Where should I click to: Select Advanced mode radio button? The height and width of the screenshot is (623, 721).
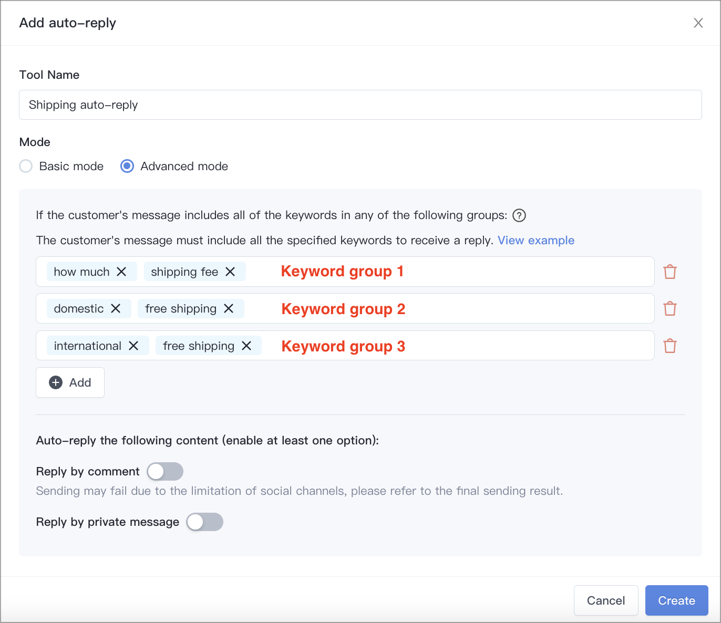point(127,166)
